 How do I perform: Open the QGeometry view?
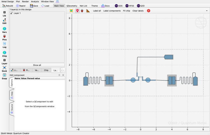pos(72,6)
